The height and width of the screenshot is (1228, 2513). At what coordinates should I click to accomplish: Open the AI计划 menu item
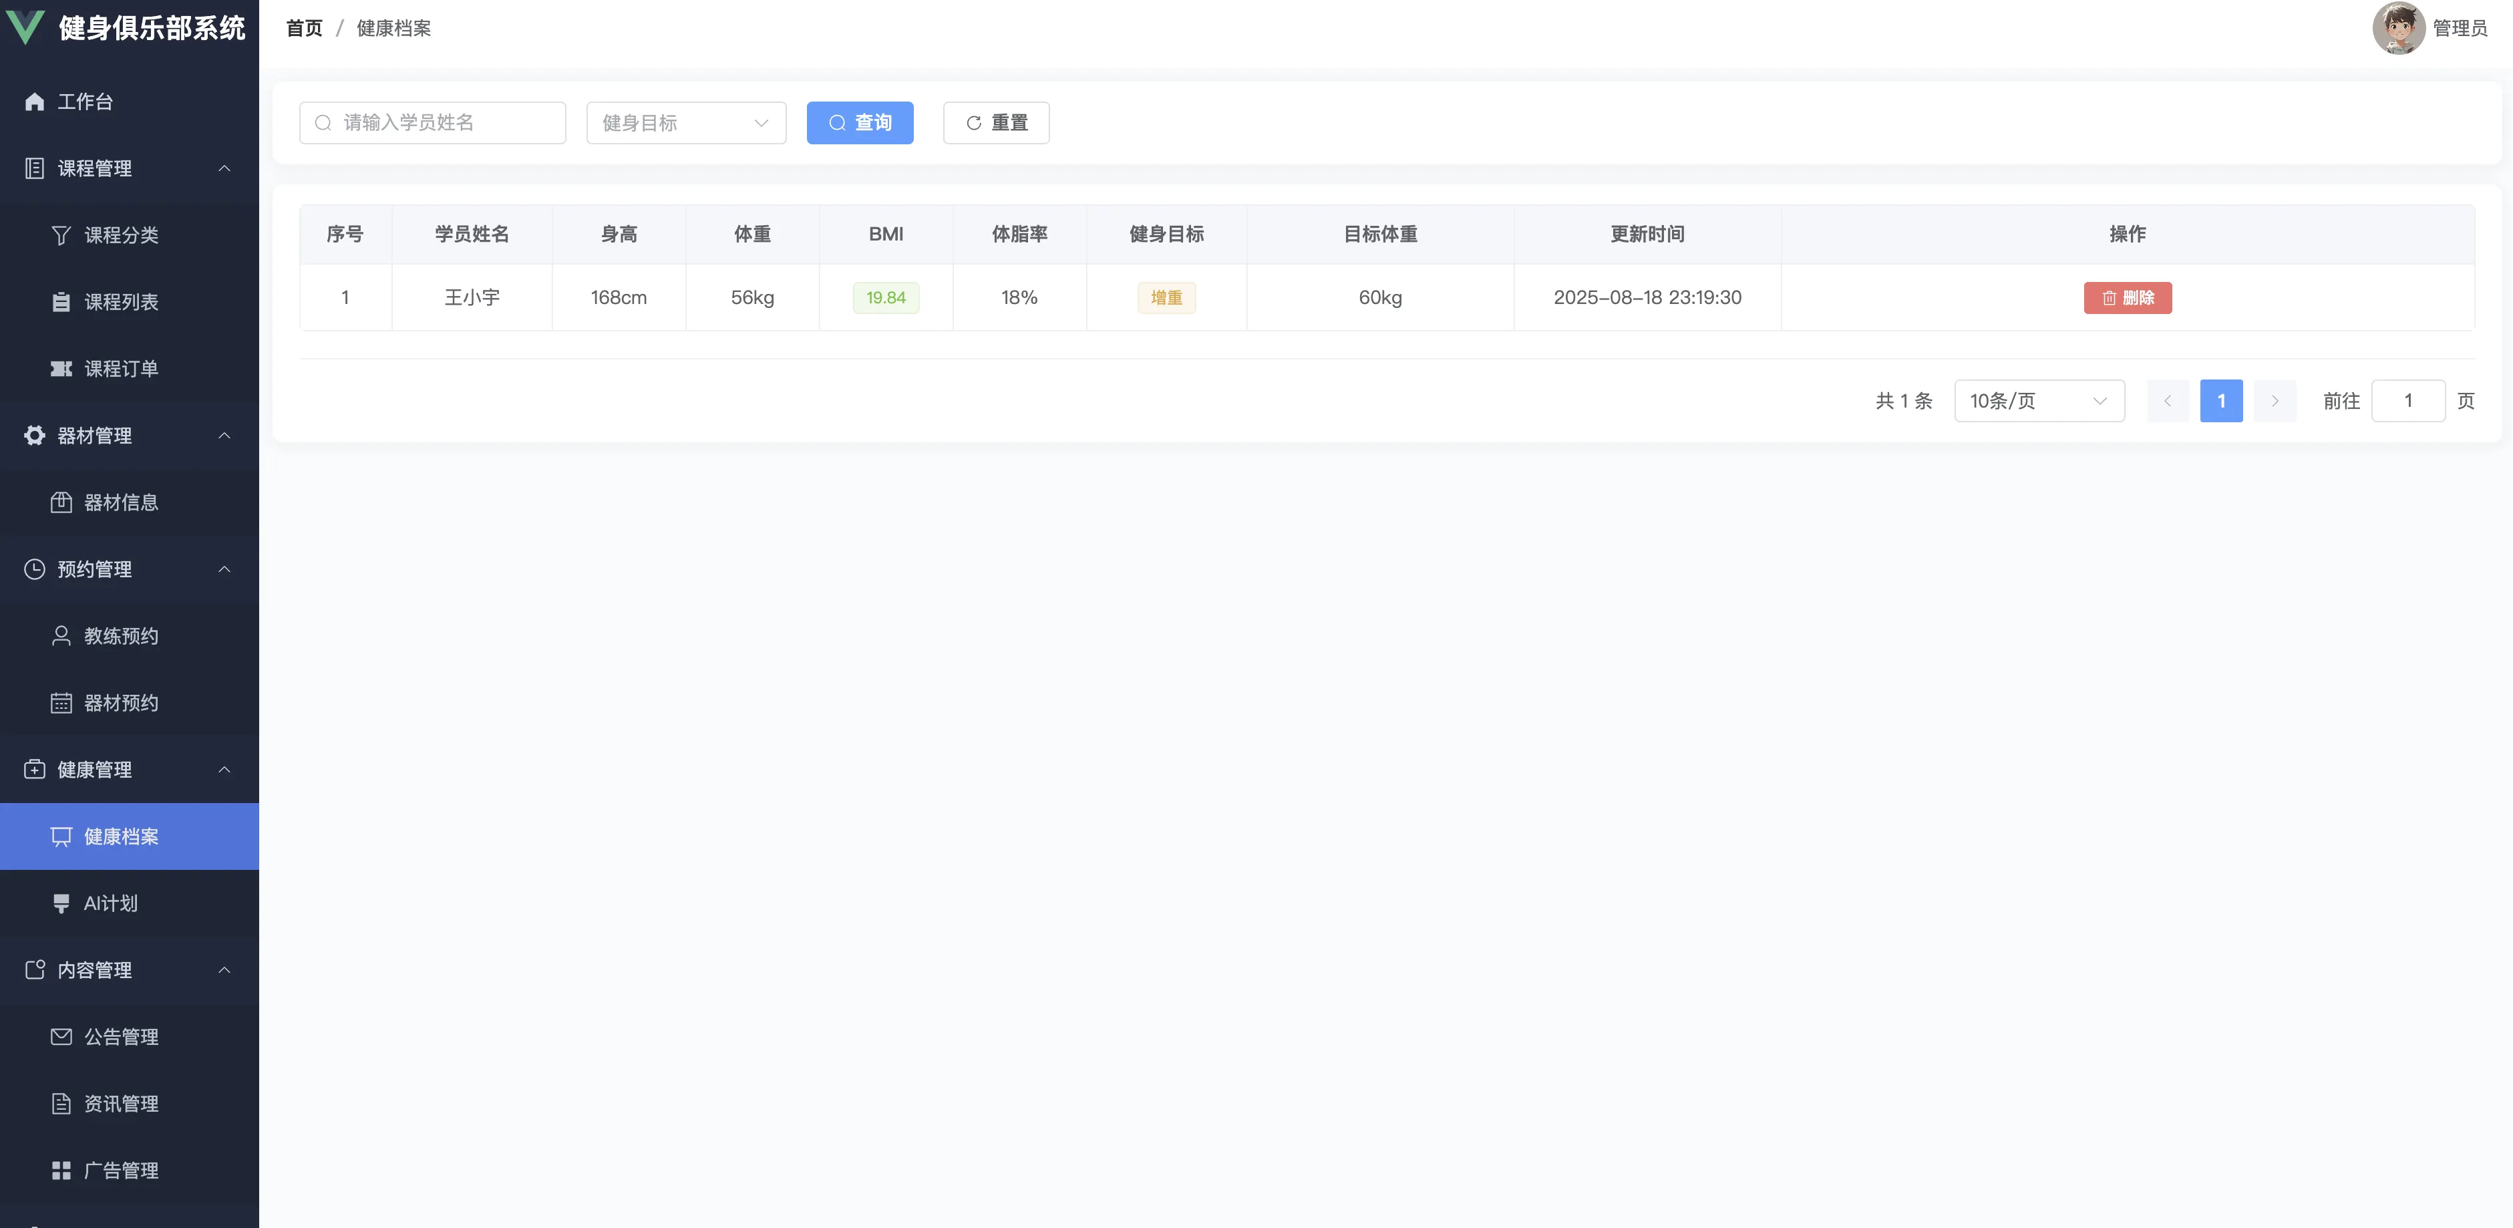tap(110, 903)
